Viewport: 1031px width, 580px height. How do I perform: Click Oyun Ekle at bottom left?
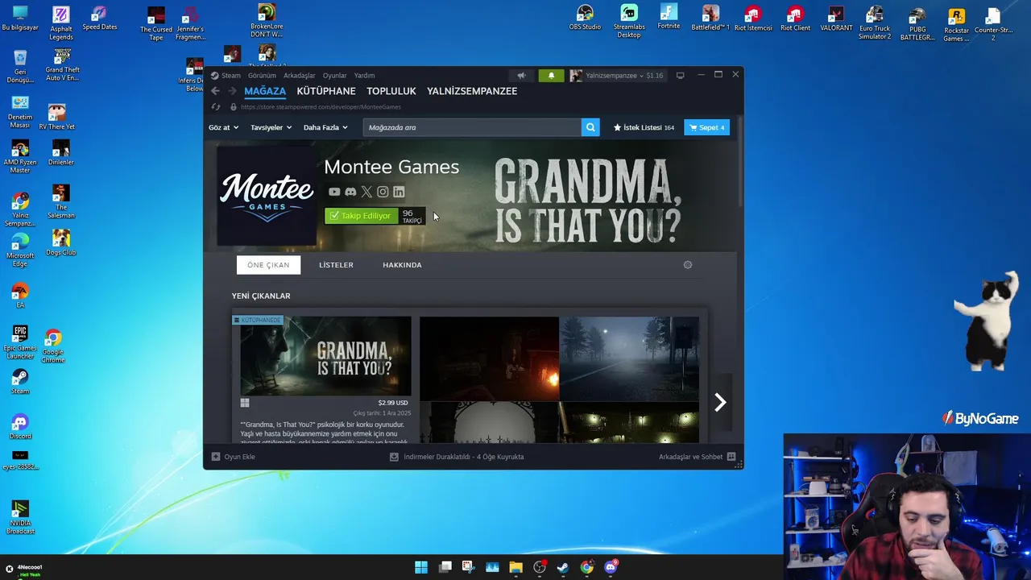233,457
